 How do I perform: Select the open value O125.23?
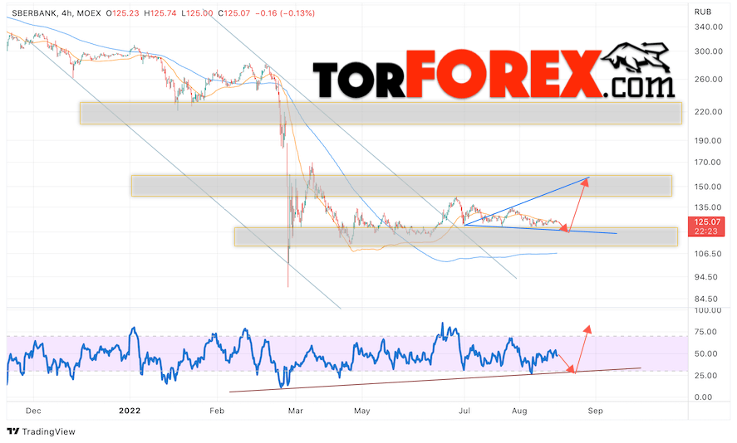click(x=122, y=13)
